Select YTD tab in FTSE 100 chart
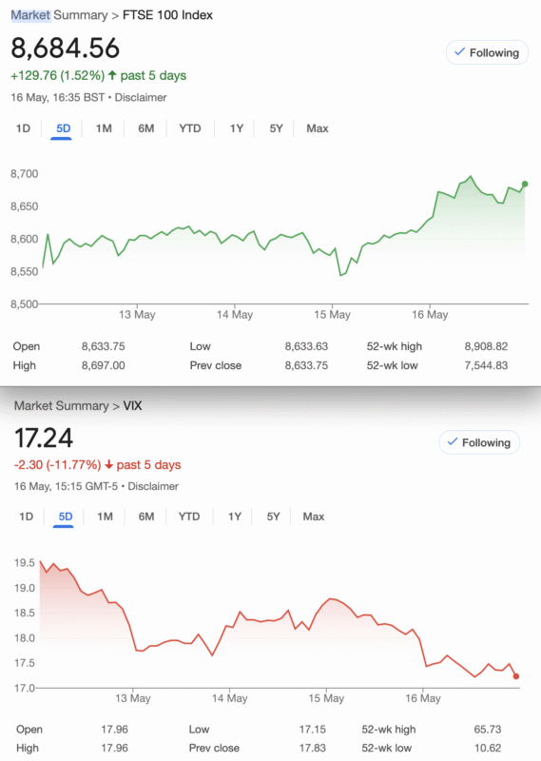This screenshot has width=541, height=761. pyautogui.click(x=190, y=128)
